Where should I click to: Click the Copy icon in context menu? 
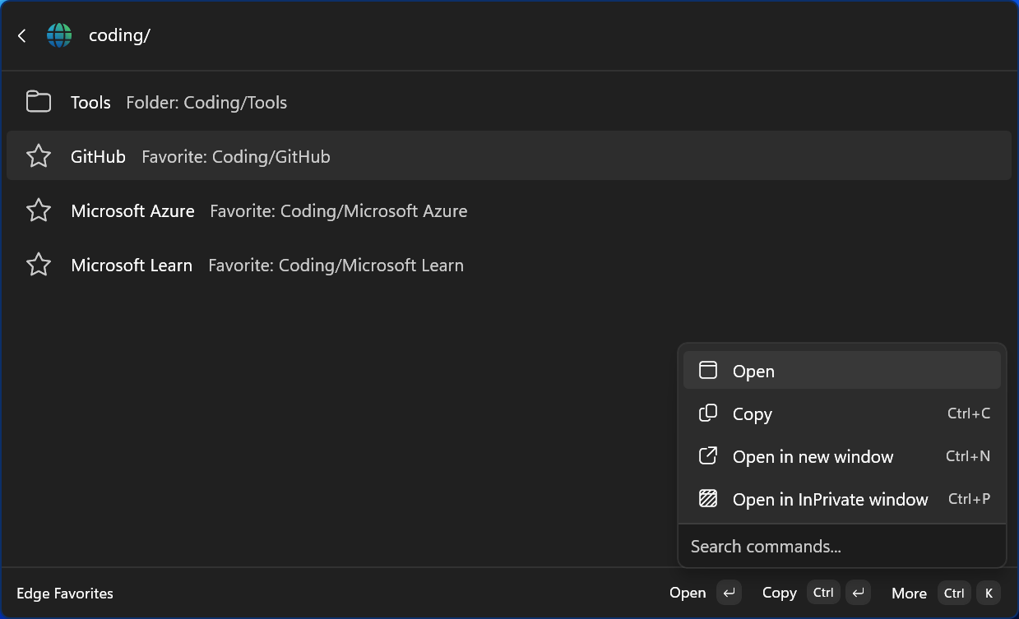pyautogui.click(x=708, y=413)
